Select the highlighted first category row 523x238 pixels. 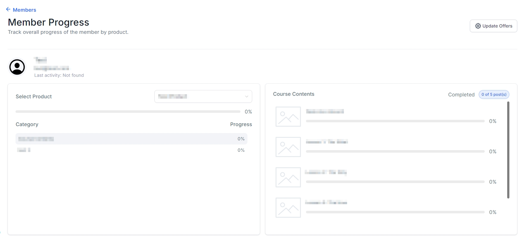131,139
